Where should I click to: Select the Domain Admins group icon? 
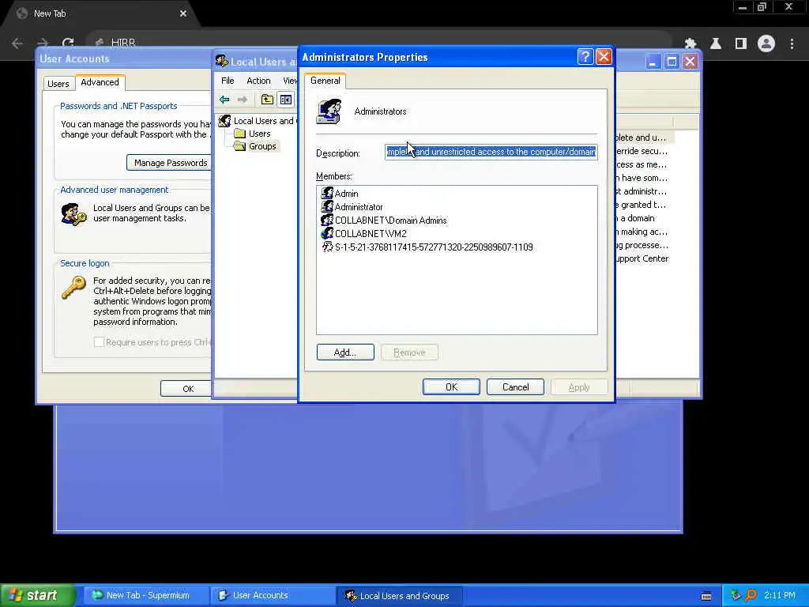[327, 220]
